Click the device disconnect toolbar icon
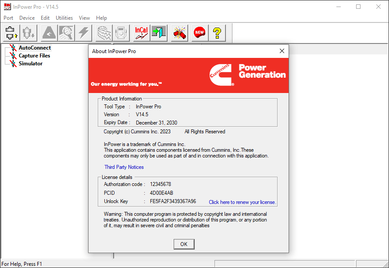 pos(28,32)
